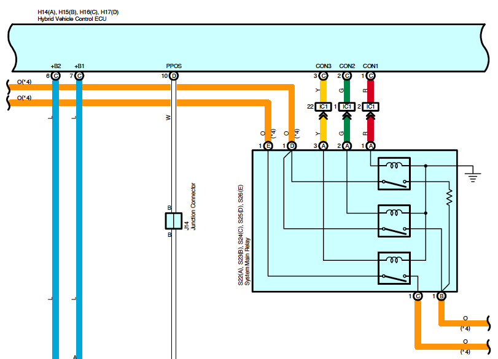Select the pin 3 C connector under CON3
This screenshot has width=498, height=359.
pos(324,76)
